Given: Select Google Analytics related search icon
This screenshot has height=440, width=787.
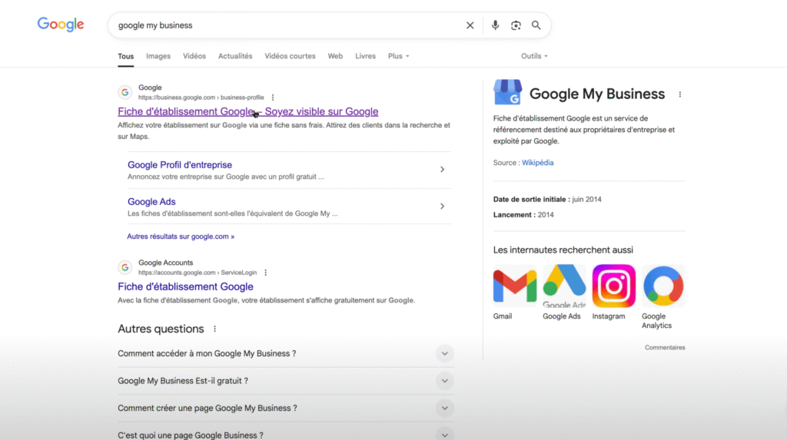Looking at the screenshot, I should click(662, 286).
